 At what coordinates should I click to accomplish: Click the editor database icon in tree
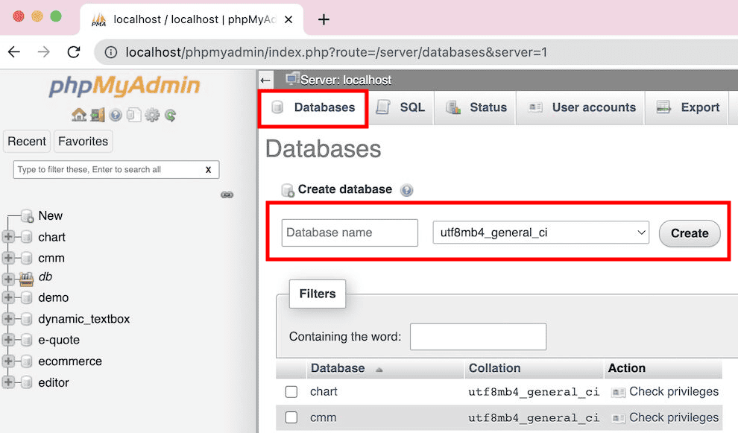[27, 382]
